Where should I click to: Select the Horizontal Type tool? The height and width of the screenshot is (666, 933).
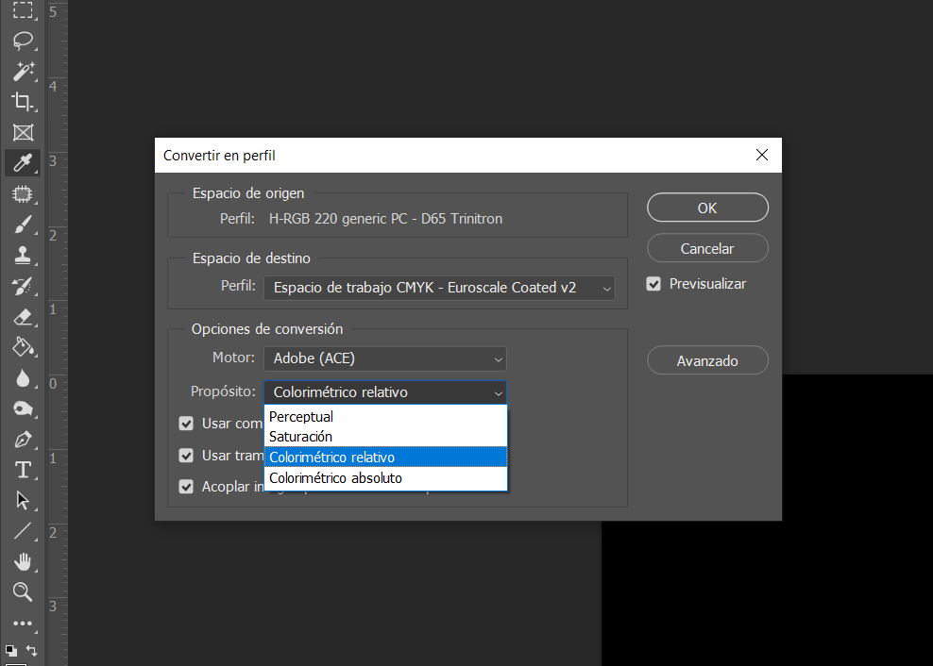pos(23,470)
